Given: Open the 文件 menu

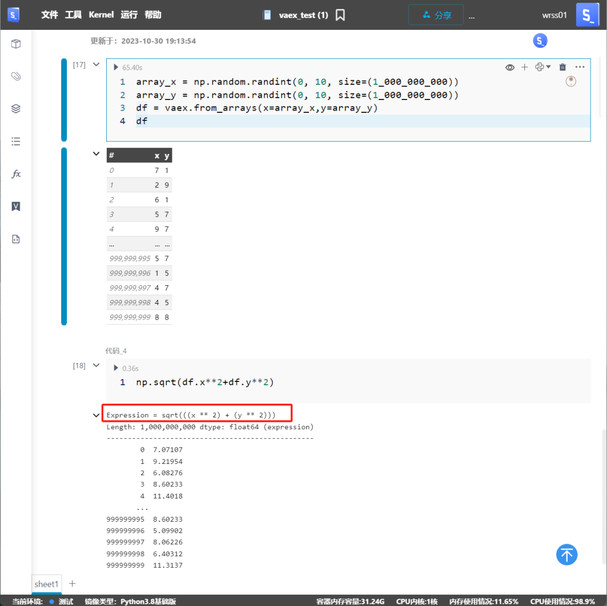Looking at the screenshot, I should click(49, 15).
